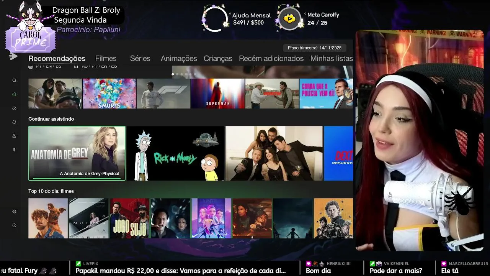Open the animated girls group poster
The height and width of the screenshot is (276, 490).
[211, 218]
